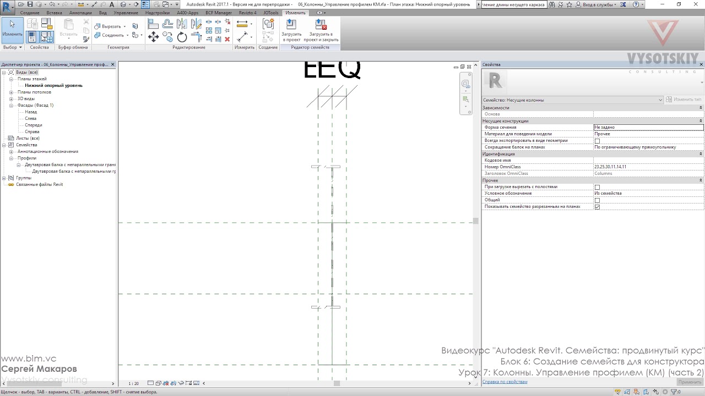Click the Offset tool in Редактирование panel
This screenshot has height=396, width=705.
click(x=167, y=24)
